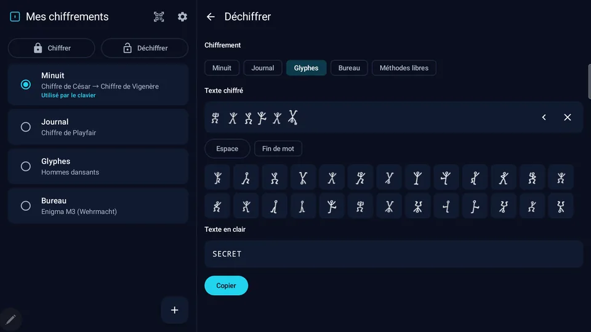Tap the dancing-man glyph key for letter P
Image resolution: width=591 pixels, height=332 pixels.
(x=275, y=207)
